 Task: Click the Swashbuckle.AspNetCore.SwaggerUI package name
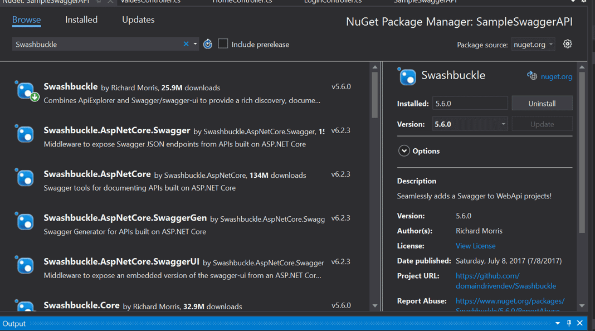pos(121,261)
